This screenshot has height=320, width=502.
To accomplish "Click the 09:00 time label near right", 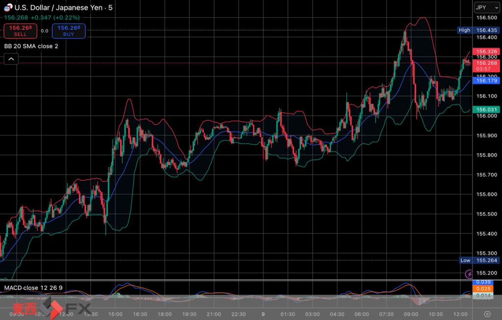I will point(411,314).
